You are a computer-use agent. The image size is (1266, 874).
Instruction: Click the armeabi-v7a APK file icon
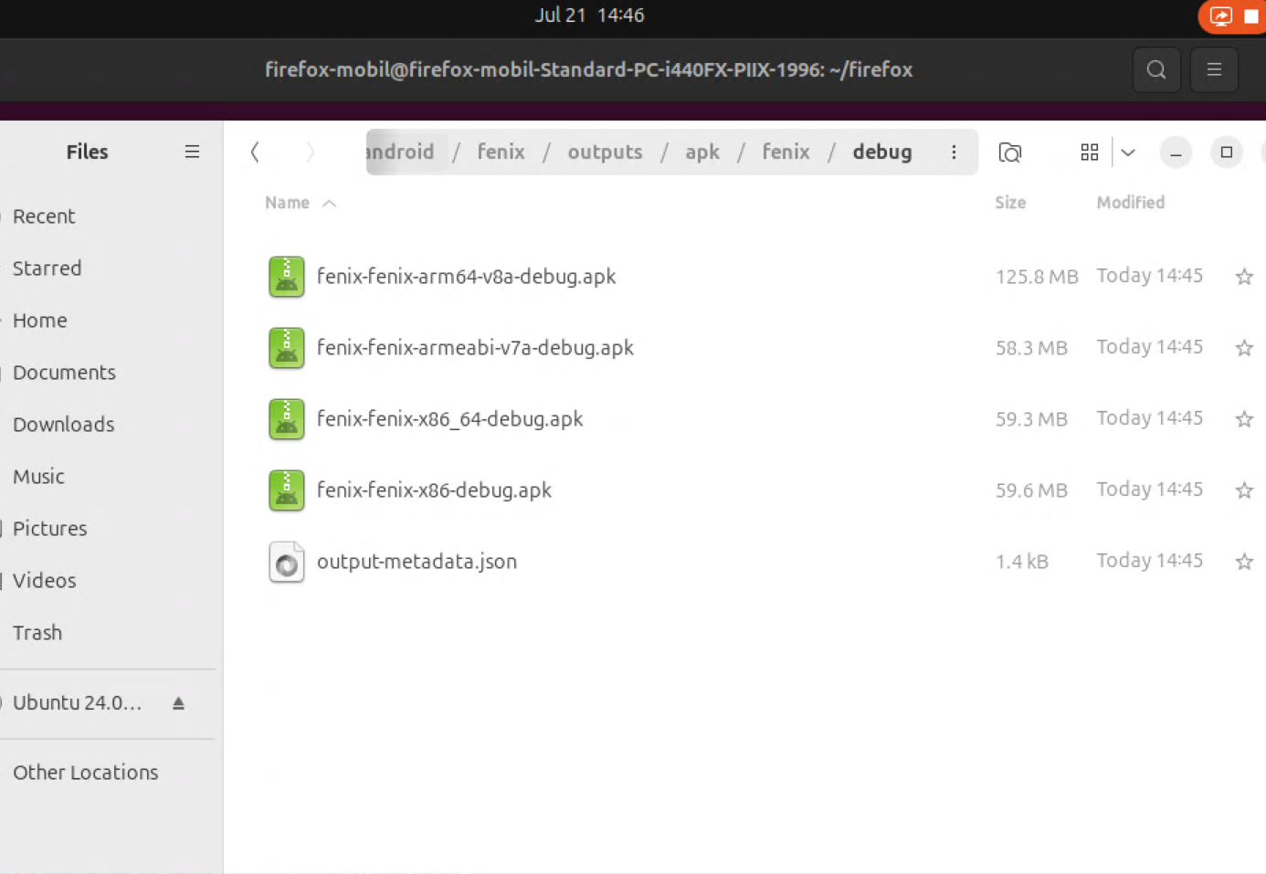click(287, 348)
